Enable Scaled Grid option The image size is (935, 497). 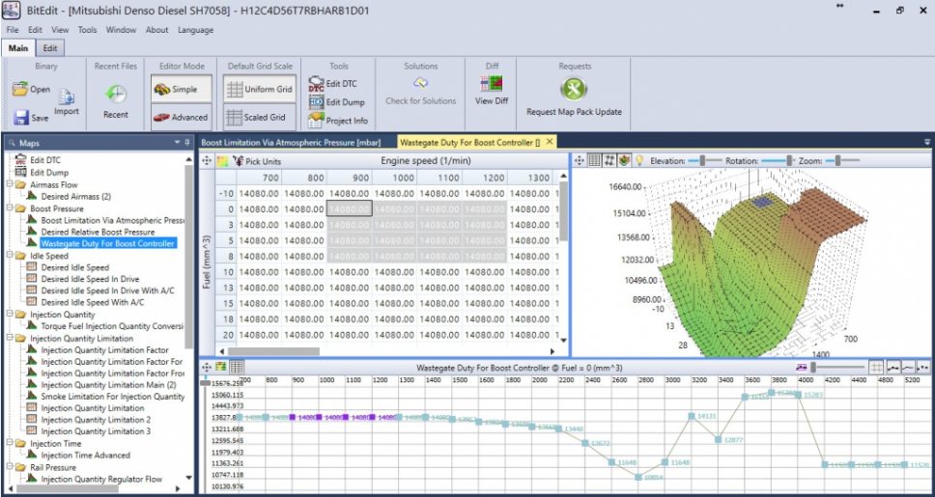pyautogui.click(x=260, y=117)
